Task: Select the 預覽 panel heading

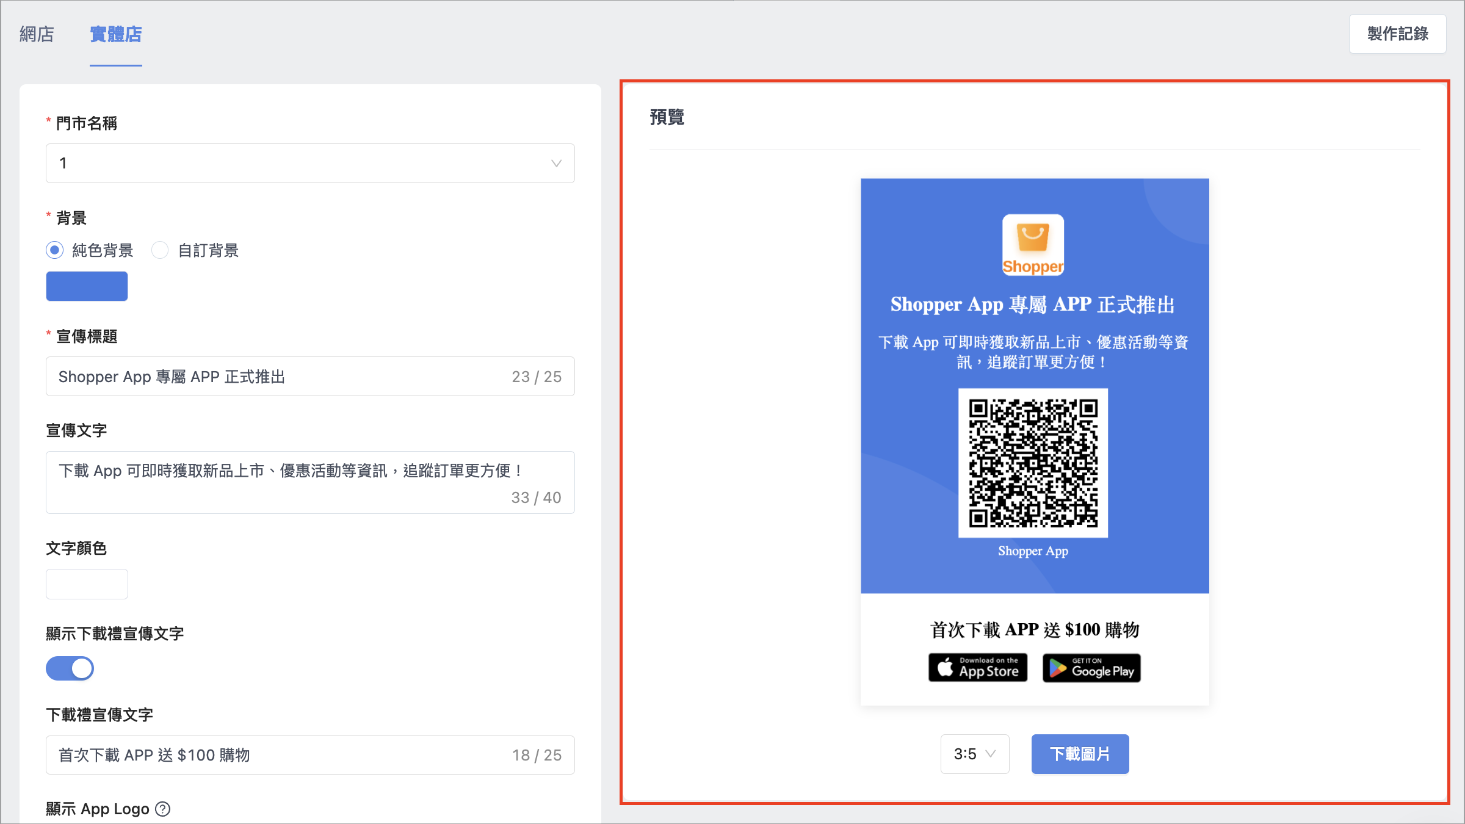Action: 667,117
